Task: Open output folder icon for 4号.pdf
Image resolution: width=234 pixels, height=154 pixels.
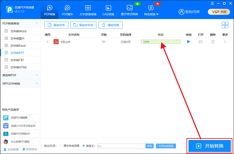Action: (x=201, y=42)
